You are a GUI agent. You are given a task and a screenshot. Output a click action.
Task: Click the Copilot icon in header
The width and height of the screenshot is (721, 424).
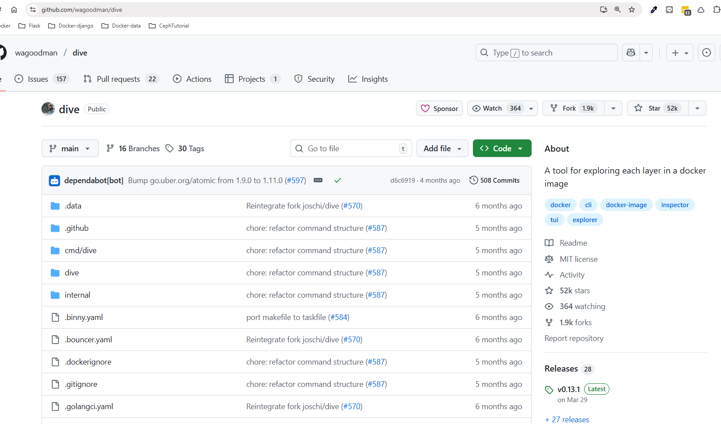(x=631, y=53)
